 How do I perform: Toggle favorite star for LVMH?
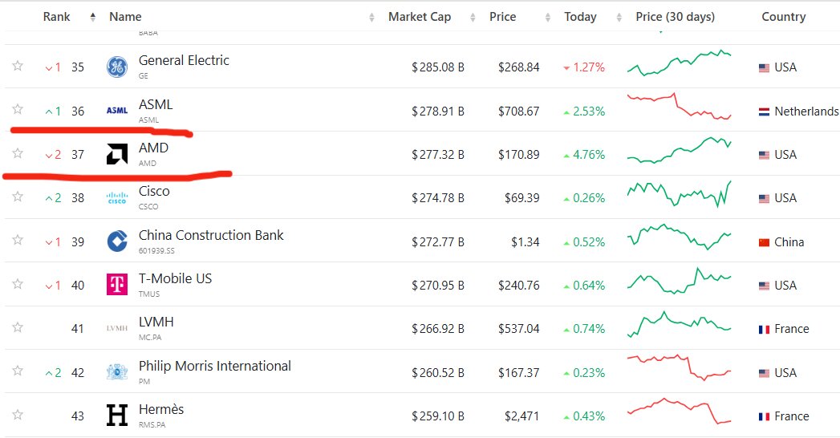[18, 327]
